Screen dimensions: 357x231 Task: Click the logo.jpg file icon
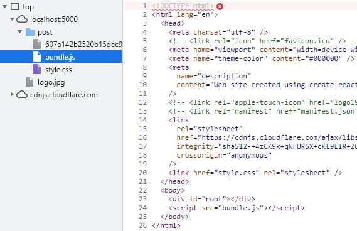point(29,82)
